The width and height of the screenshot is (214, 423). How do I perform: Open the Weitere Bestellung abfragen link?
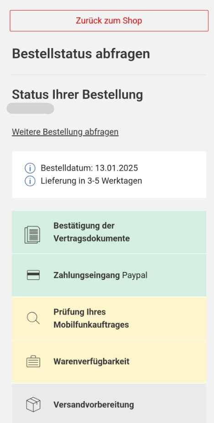[x=65, y=132]
